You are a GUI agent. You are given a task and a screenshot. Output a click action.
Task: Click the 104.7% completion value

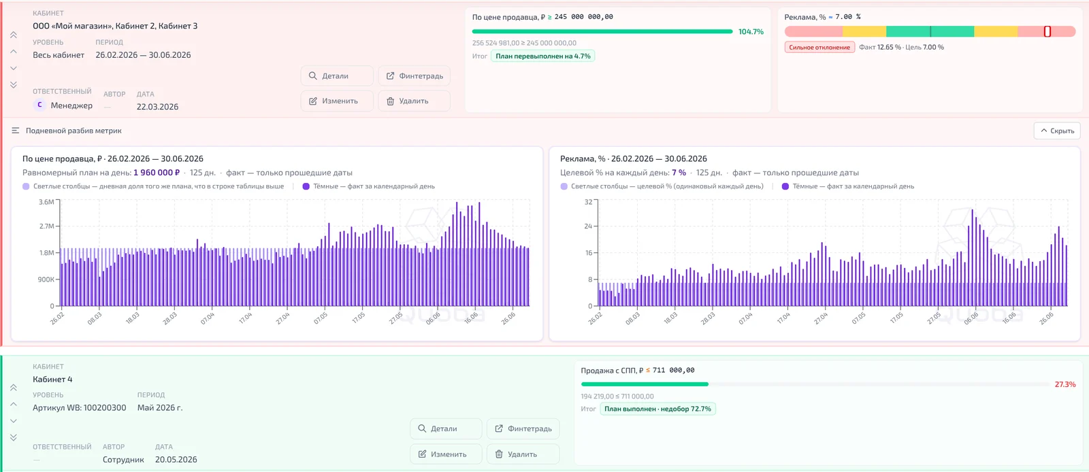click(x=751, y=32)
